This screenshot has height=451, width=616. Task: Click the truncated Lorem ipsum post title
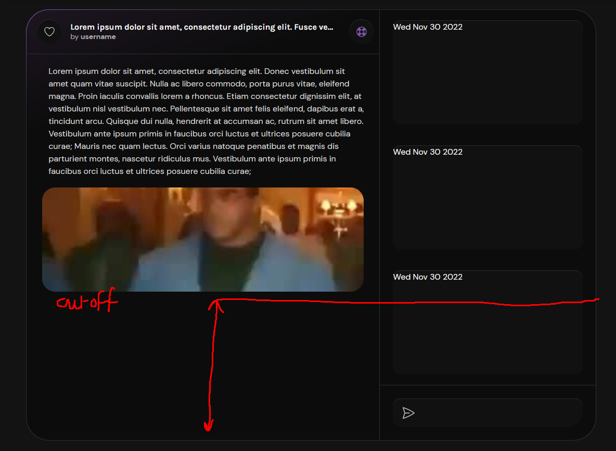pyautogui.click(x=202, y=27)
